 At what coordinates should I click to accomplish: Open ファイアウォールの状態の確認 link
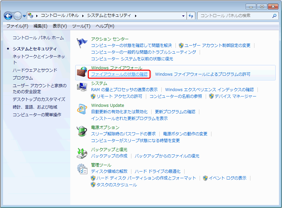[119, 74]
